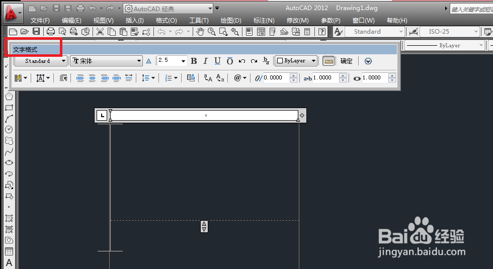Select the Pan hand tool
Screen dimensions: 493x269
click(x=200, y=31)
